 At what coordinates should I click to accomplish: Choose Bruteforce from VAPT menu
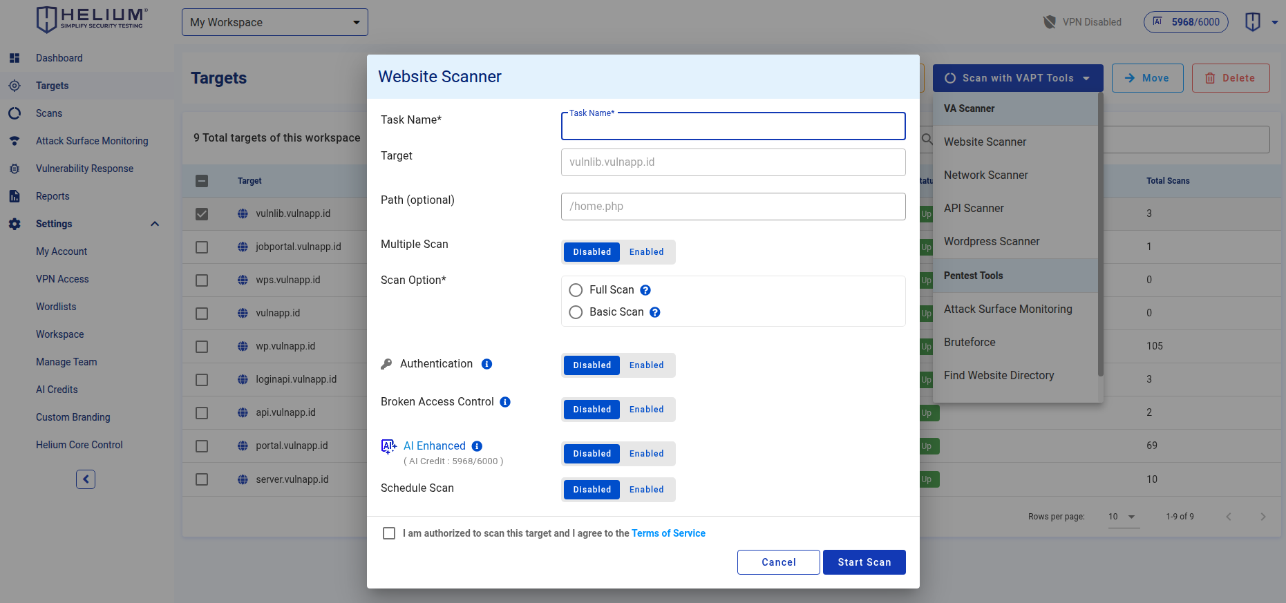click(x=1016, y=342)
